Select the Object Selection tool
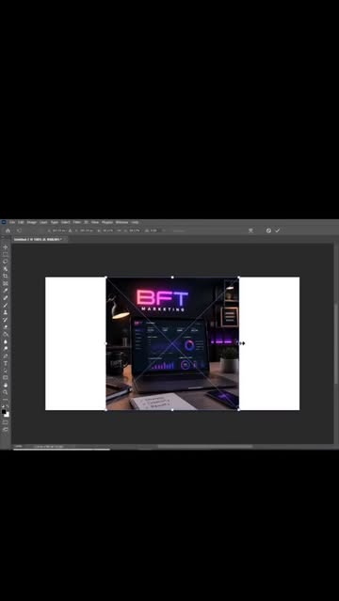 [x=6, y=269]
